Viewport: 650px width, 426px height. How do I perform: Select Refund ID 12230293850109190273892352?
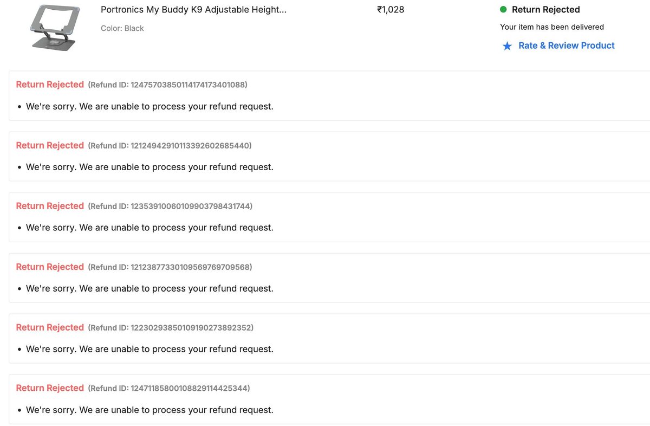tap(171, 327)
